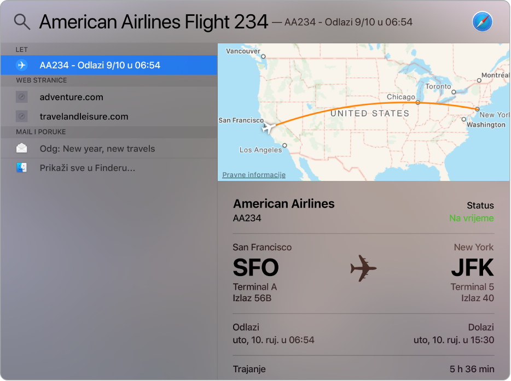The height and width of the screenshot is (381, 511).
Task: Open the 'Odg: New year, new travels' mail
Action: [x=97, y=149]
